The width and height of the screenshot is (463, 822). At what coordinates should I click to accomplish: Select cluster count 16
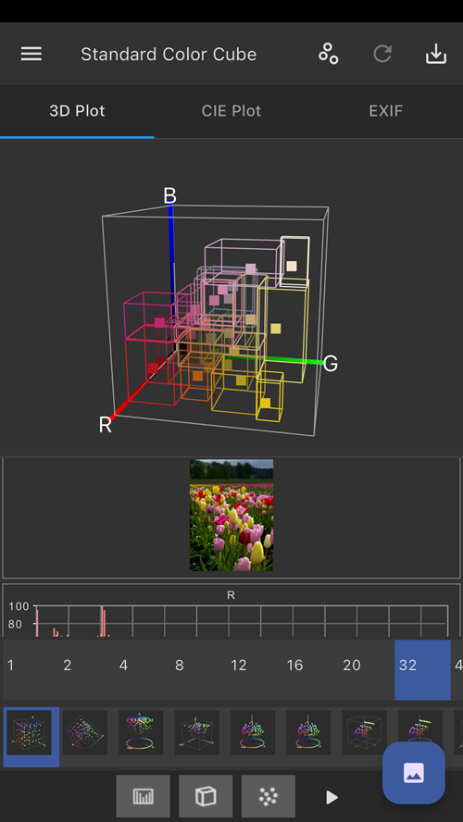point(310,669)
